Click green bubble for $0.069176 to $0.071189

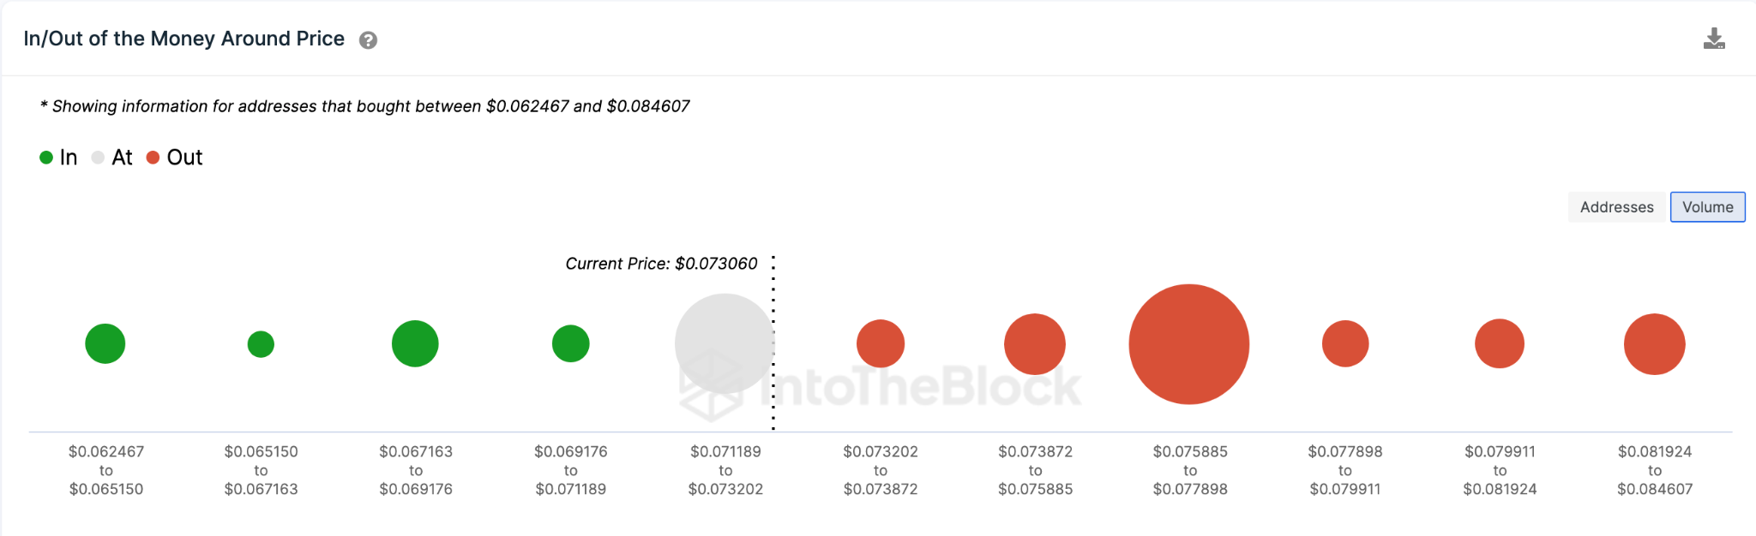tap(570, 344)
